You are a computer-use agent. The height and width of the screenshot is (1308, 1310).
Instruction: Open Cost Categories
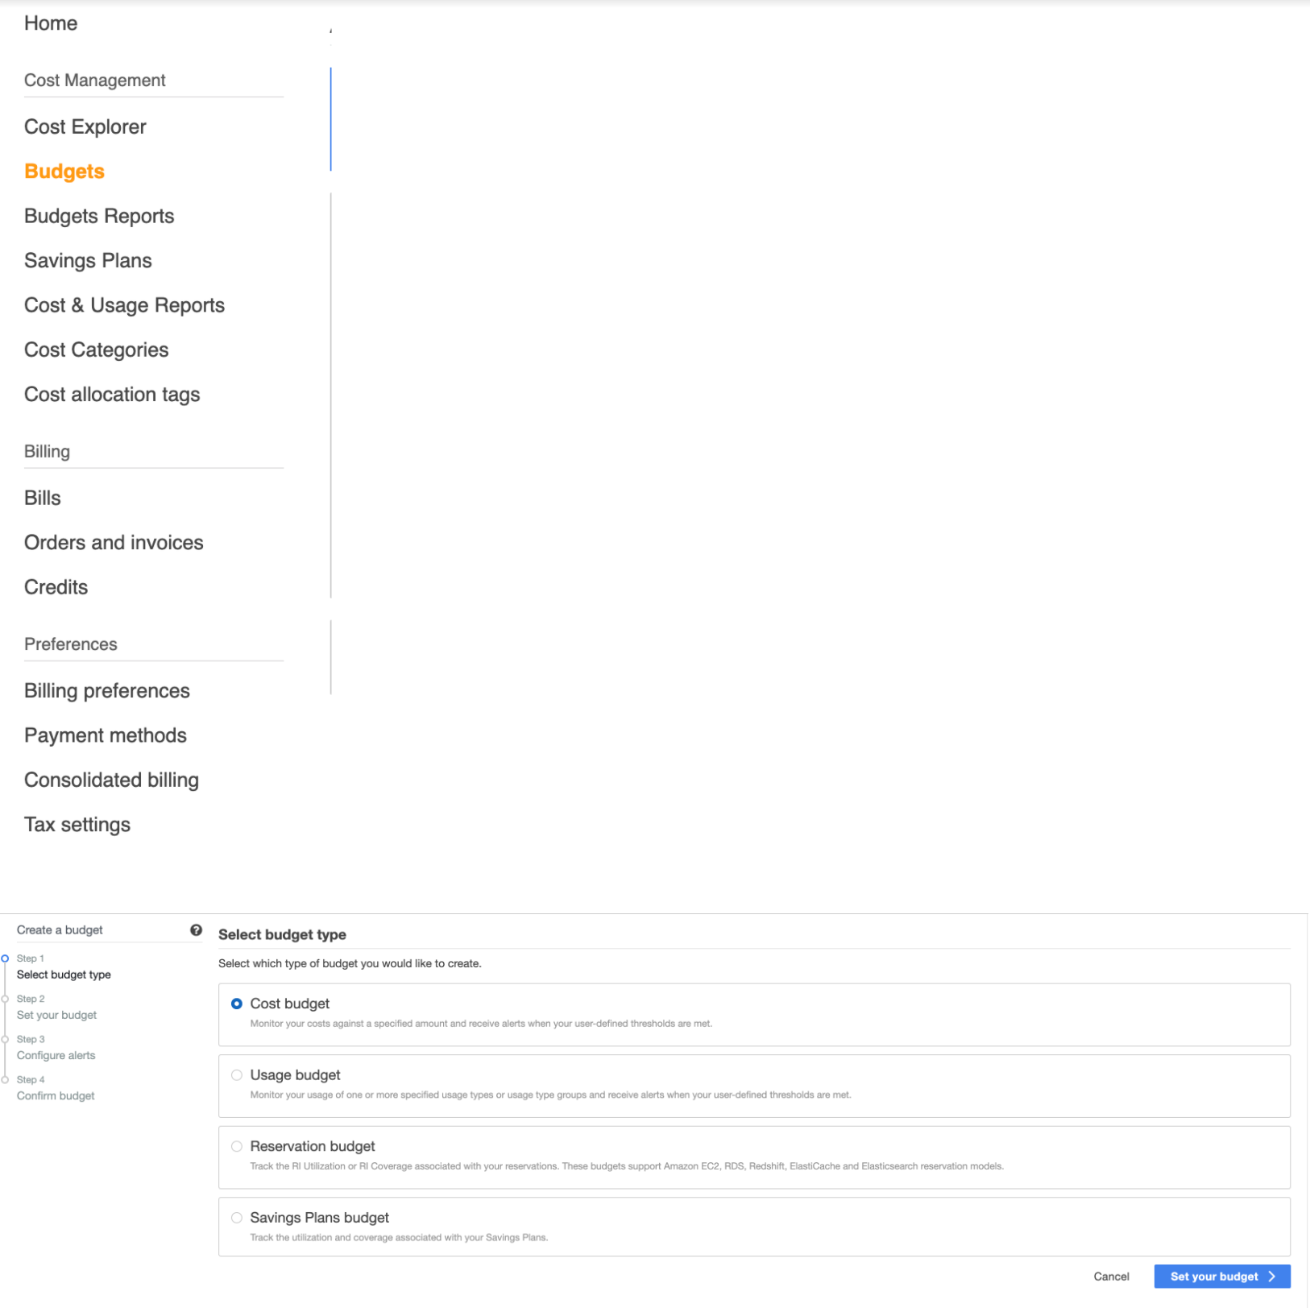pyautogui.click(x=97, y=350)
